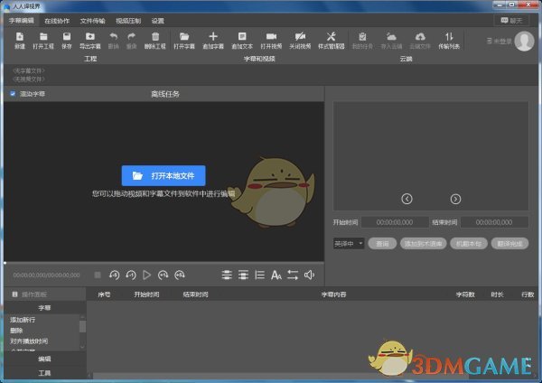The height and width of the screenshot is (383, 542).
Task: Click the 打开视频 open video icon
Action: tap(271, 38)
